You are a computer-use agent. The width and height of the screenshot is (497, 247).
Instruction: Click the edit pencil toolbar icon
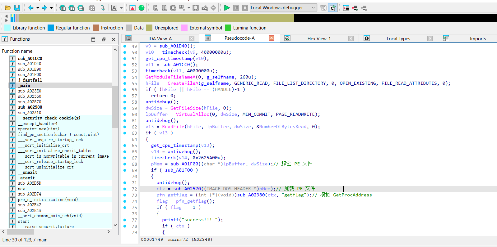click(205, 8)
